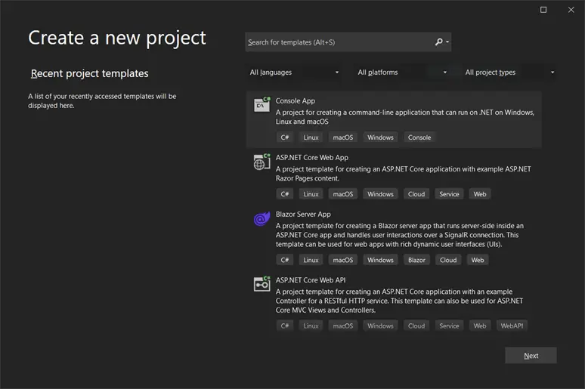
Task: Click the Blazor tag in Blazor Server App
Action: pyautogui.click(x=416, y=260)
